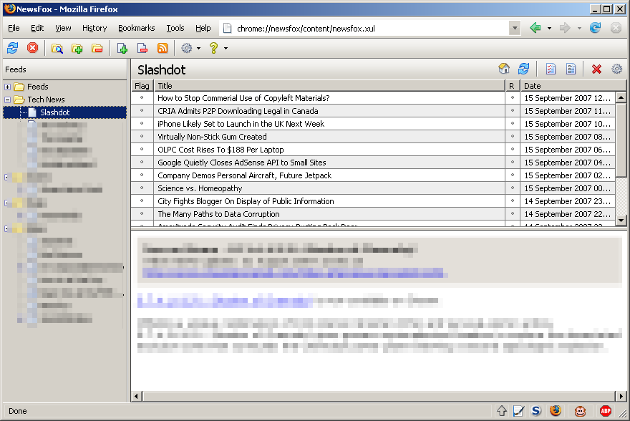Click the up arrow status bar icon
The width and height of the screenshot is (630, 421).
point(502,410)
